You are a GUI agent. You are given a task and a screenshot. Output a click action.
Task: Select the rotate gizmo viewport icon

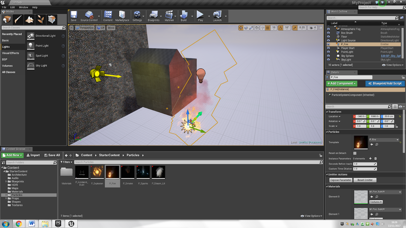[246, 28]
